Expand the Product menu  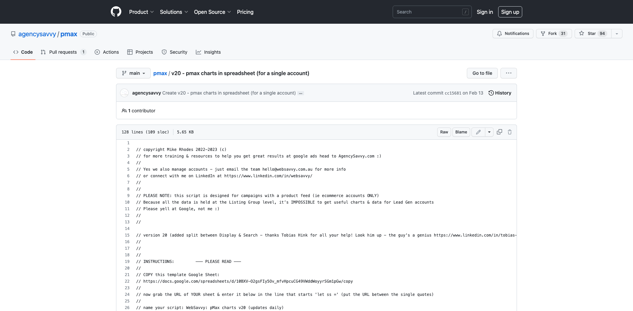pos(141,12)
